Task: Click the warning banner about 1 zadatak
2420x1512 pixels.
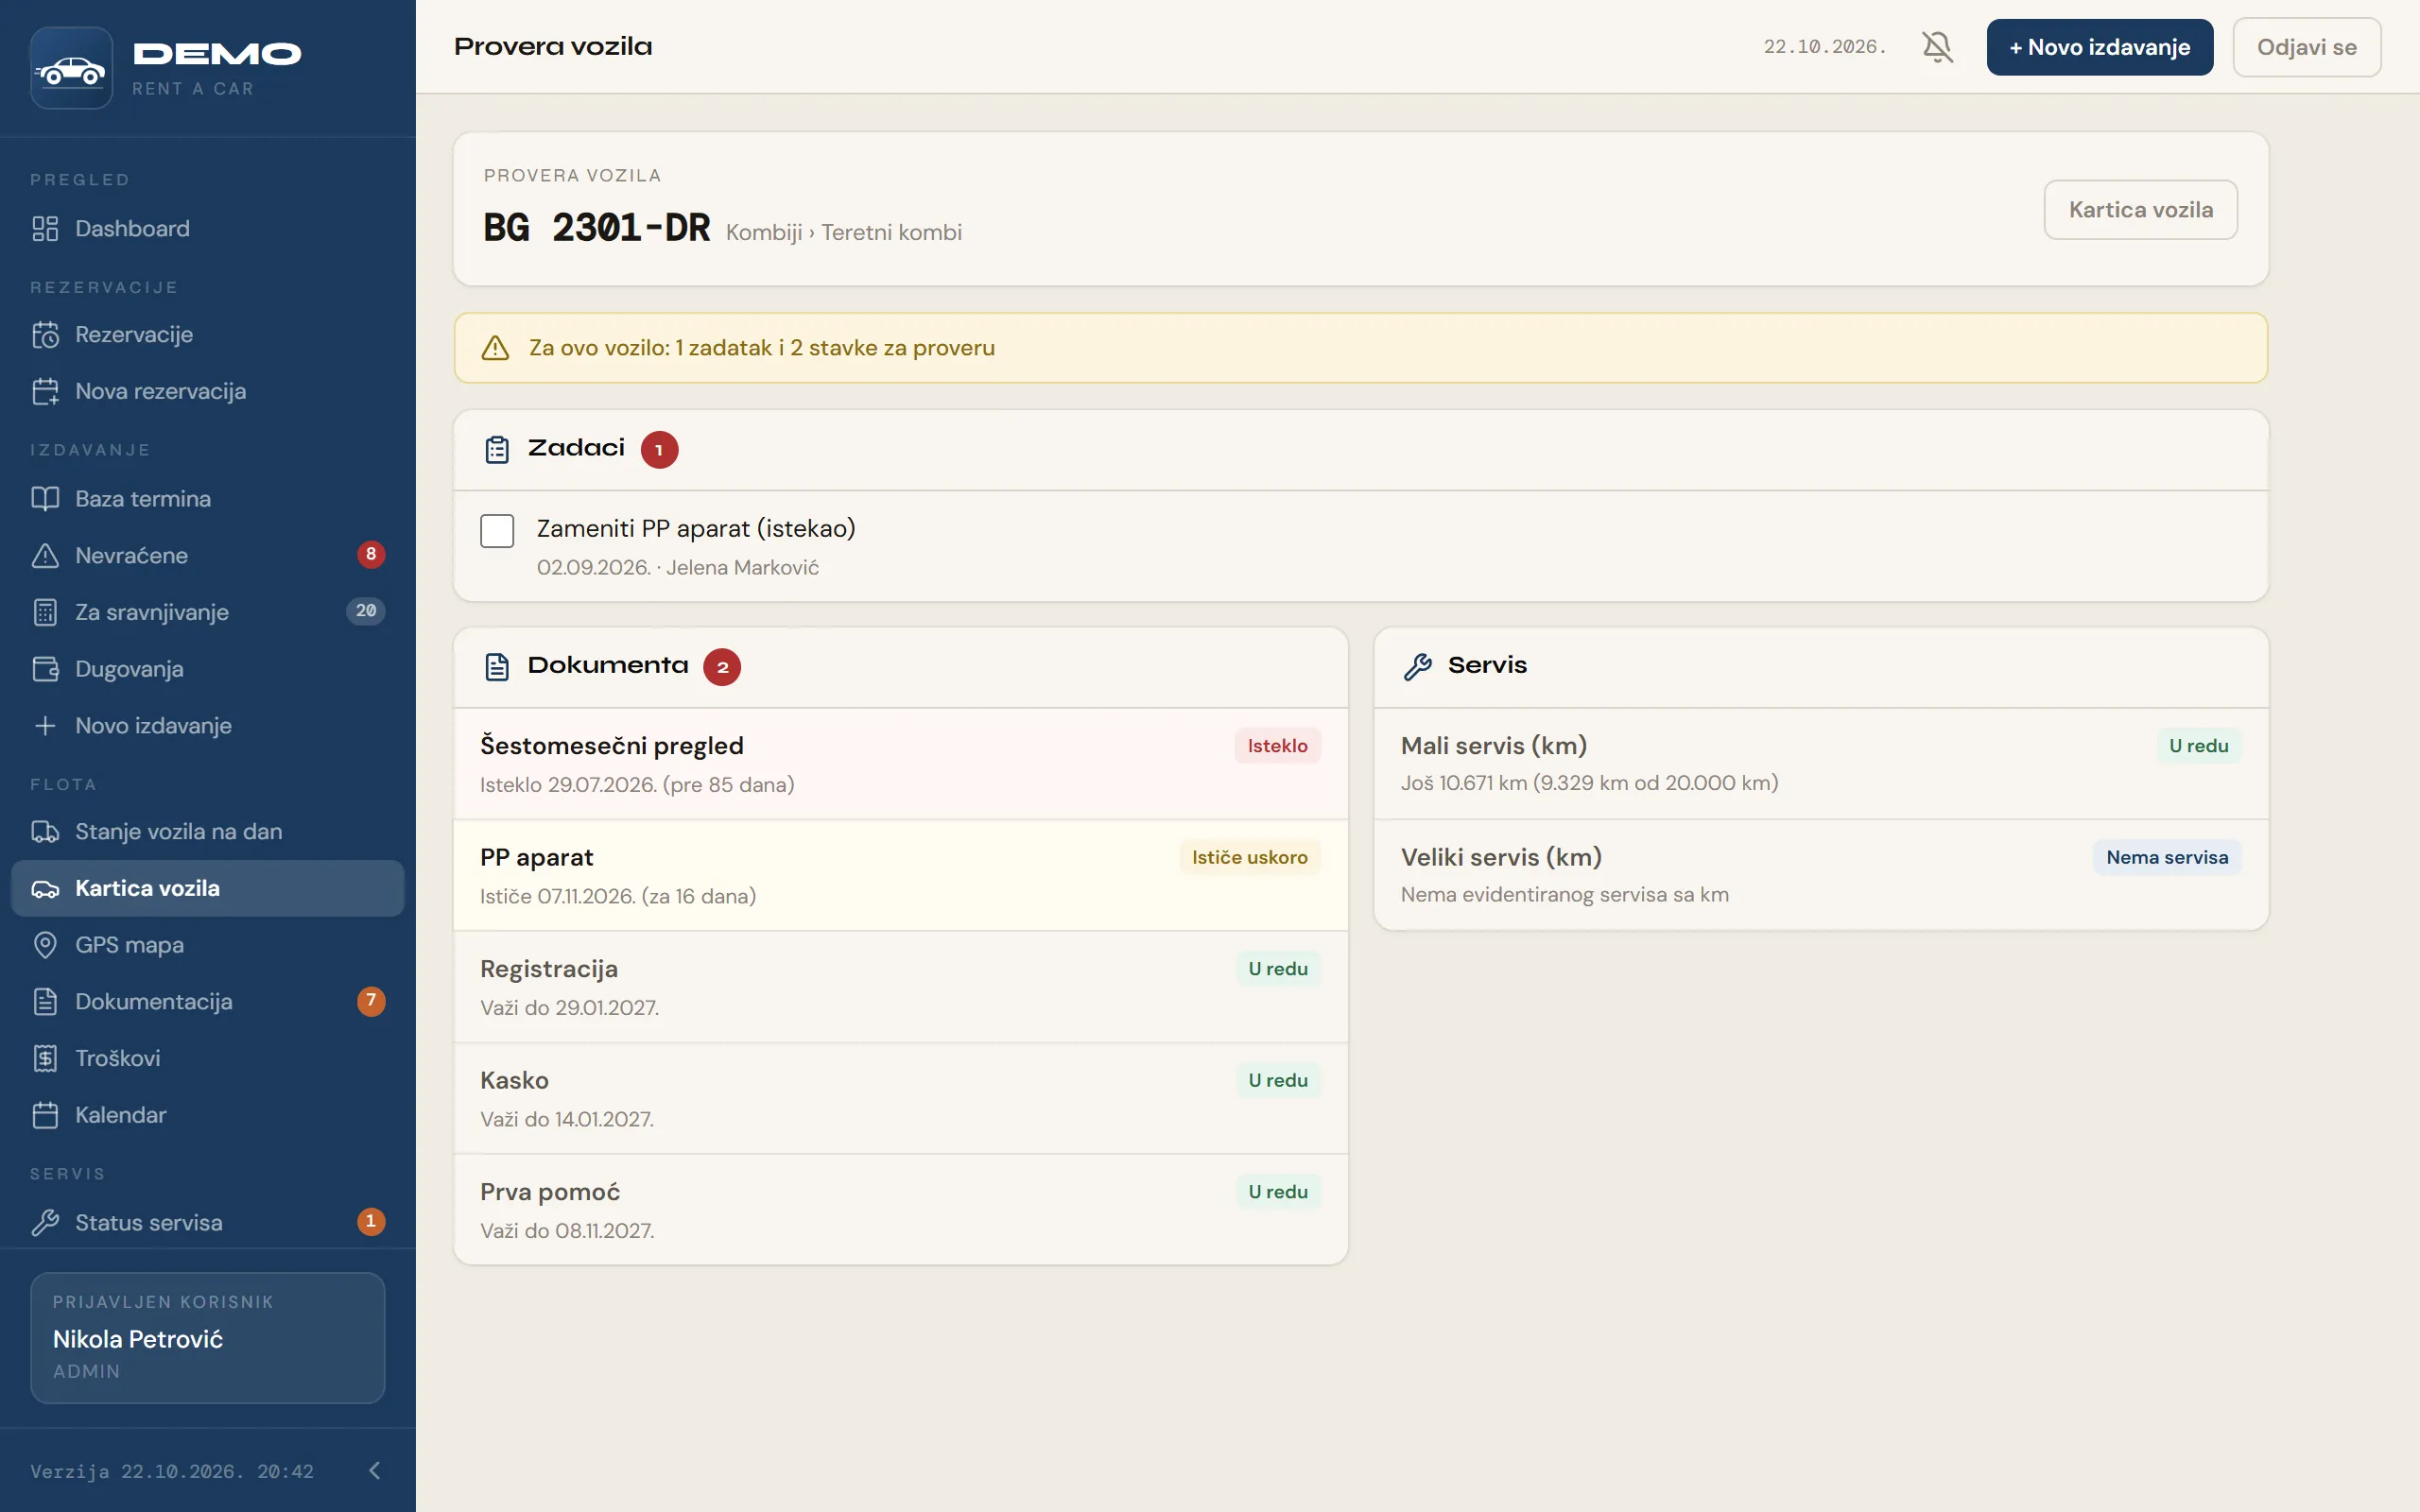Action: click(1360, 348)
